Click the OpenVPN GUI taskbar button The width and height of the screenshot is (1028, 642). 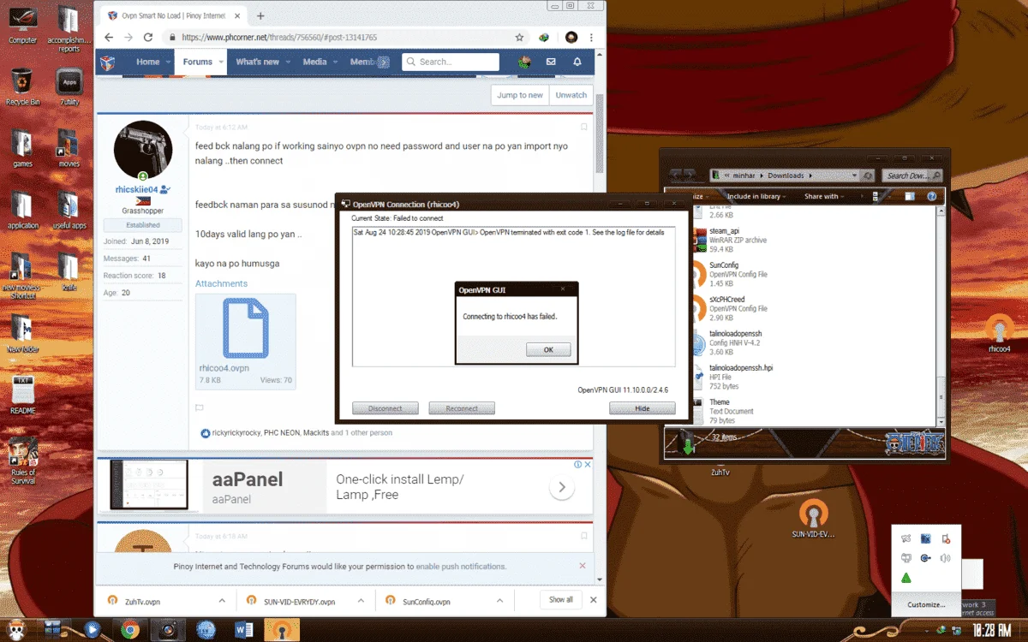[x=282, y=630]
